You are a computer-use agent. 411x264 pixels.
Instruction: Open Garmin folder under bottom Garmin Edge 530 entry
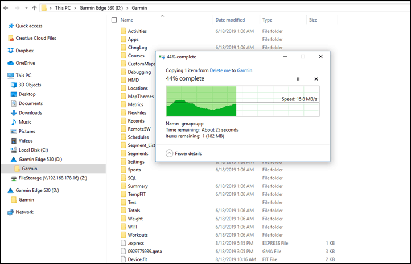26,200
